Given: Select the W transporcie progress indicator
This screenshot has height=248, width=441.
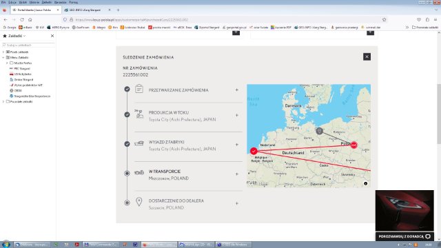Looking at the screenshot, I should tap(127, 173).
